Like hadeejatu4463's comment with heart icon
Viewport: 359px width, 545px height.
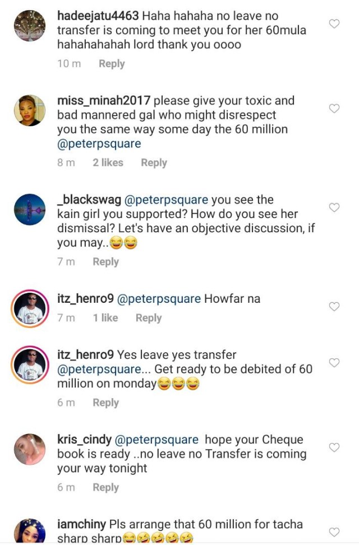(334, 24)
